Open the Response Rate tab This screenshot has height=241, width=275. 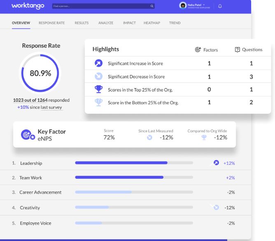tap(52, 23)
